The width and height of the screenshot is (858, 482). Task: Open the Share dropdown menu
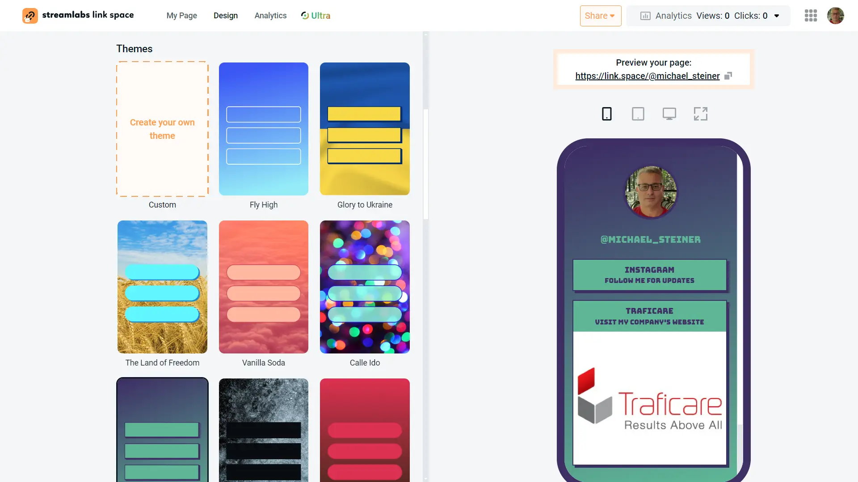pyautogui.click(x=601, y=16)
